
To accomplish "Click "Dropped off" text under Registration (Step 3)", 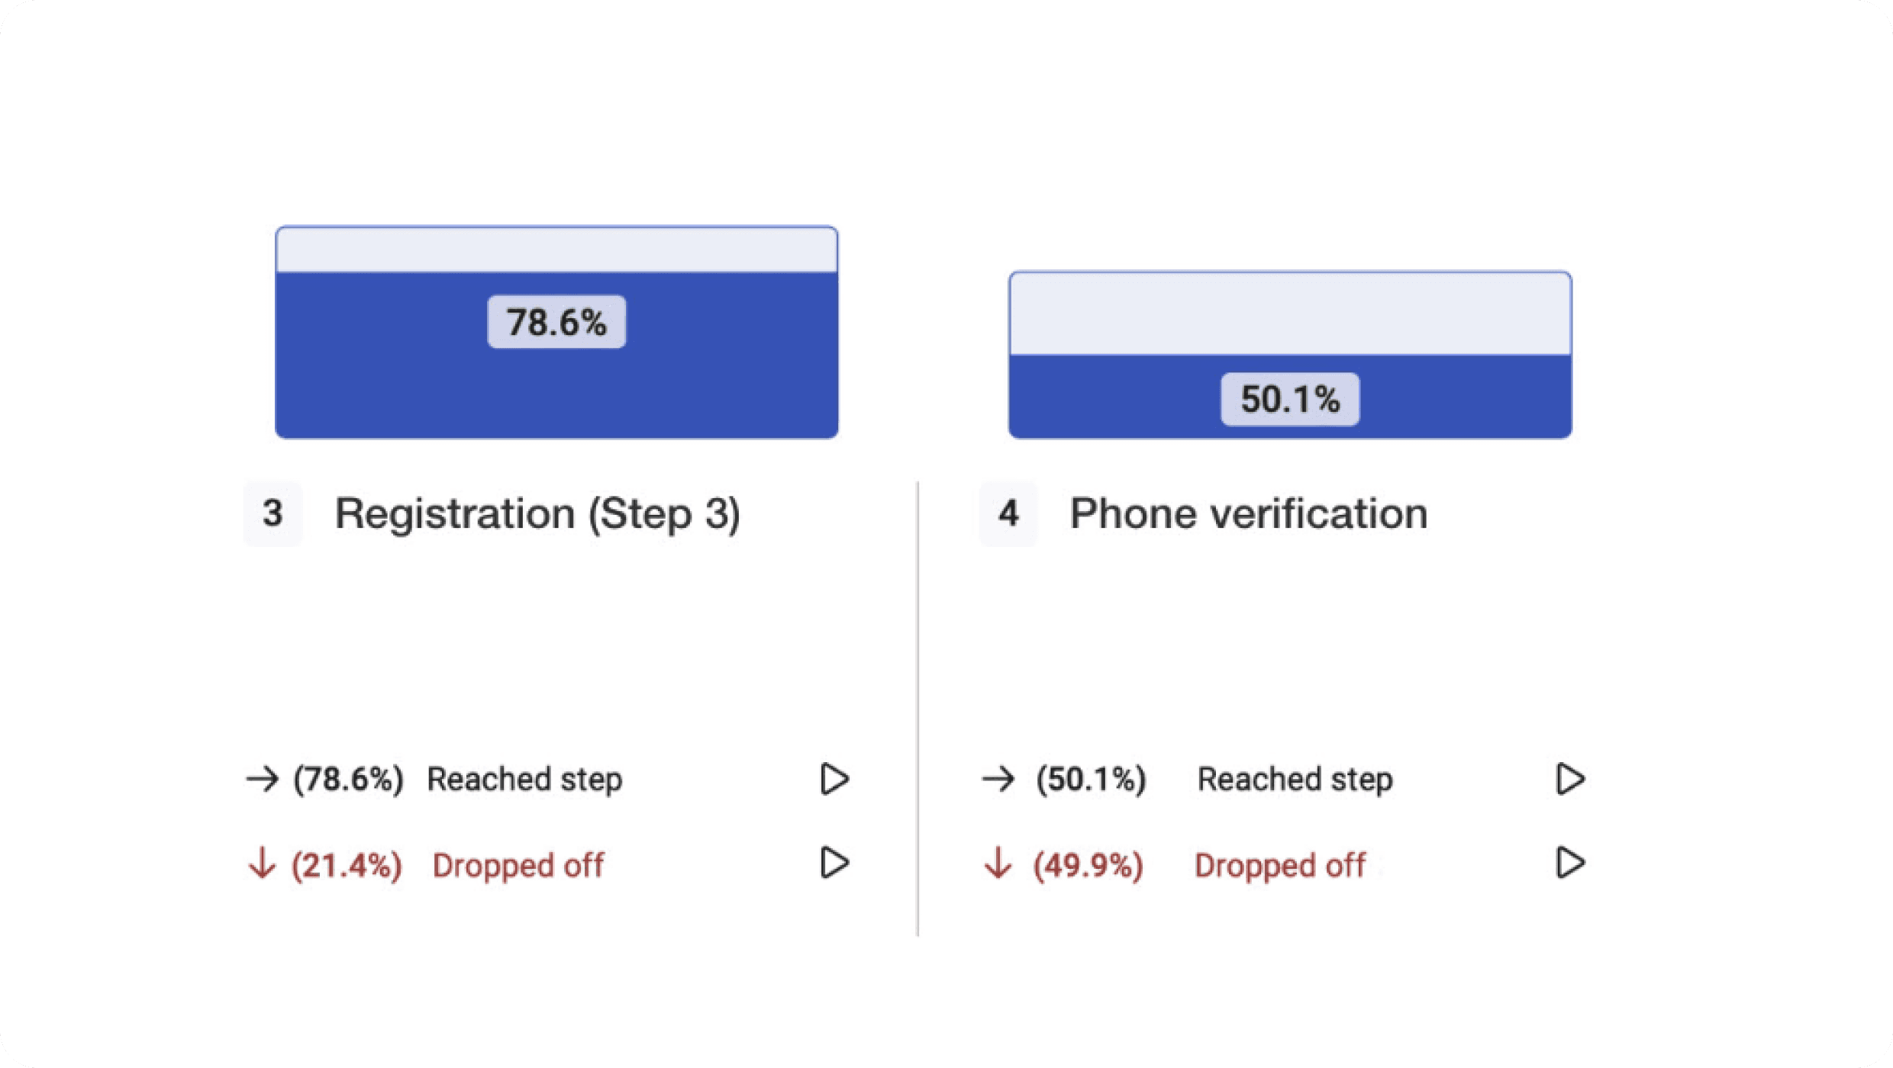I will point(518,865).
